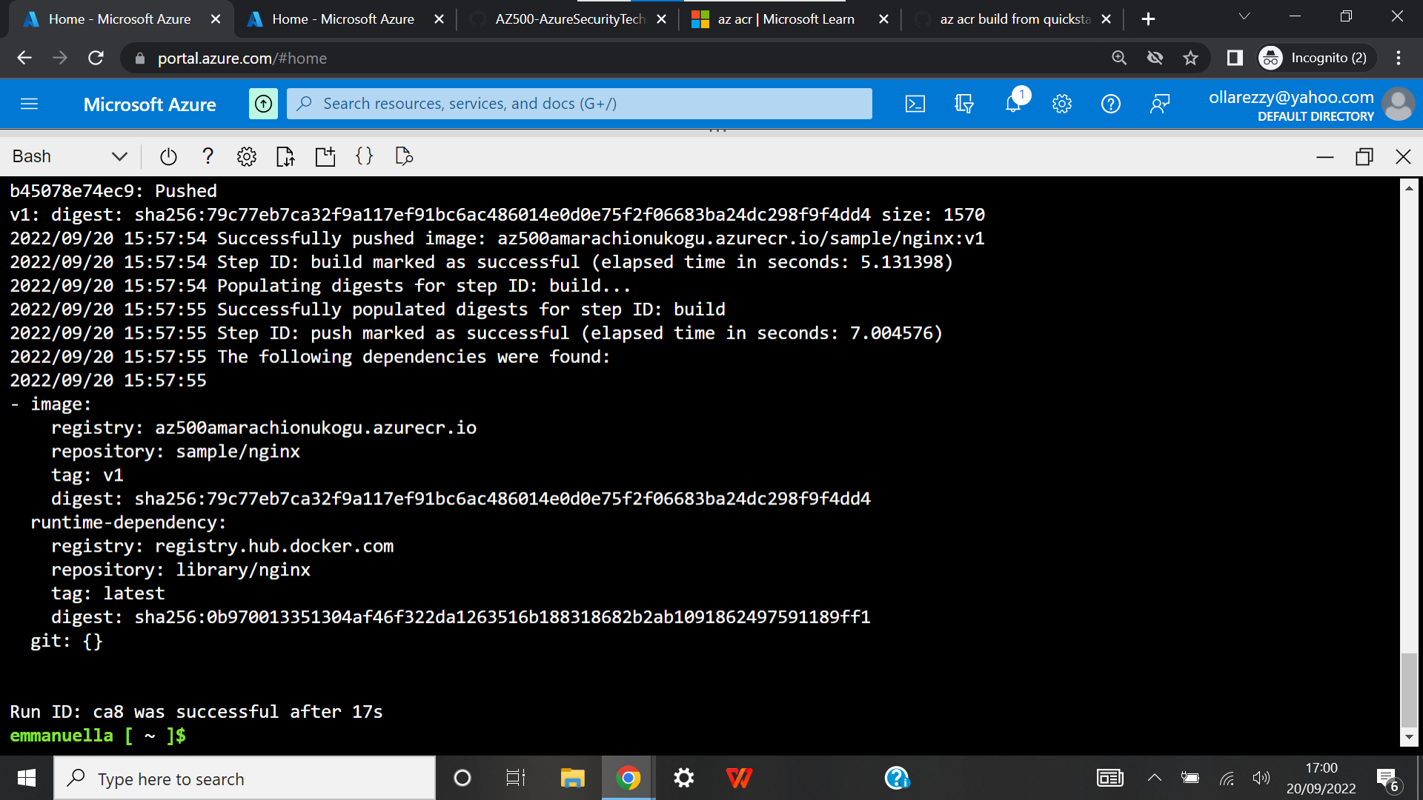Open the browser tab search chevron
Viewport: 1423px width, 800px height.
[x=1244, y=16]
